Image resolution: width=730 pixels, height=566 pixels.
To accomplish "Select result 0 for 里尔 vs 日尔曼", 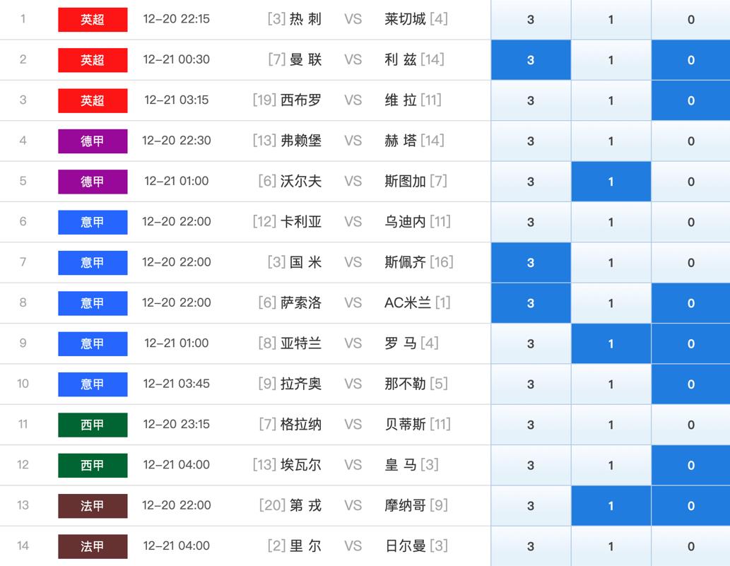I will (691, 546).
